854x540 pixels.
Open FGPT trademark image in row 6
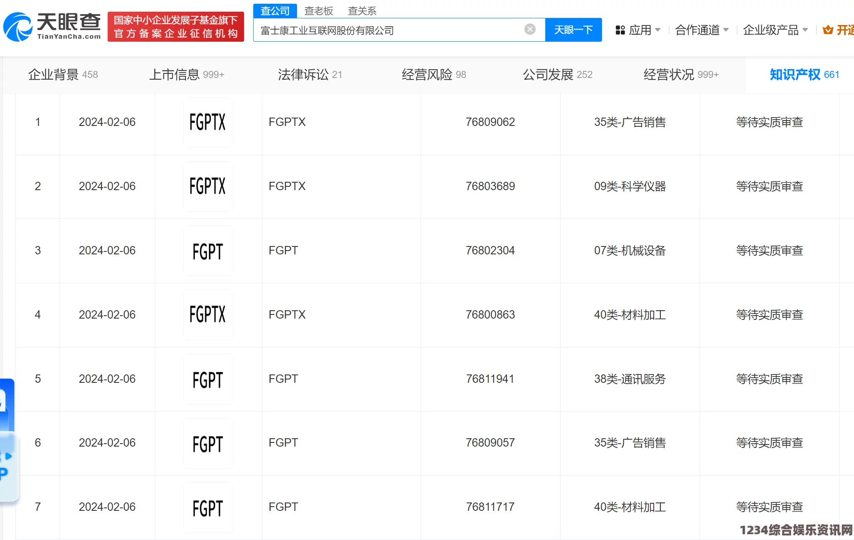coord(208,443)
